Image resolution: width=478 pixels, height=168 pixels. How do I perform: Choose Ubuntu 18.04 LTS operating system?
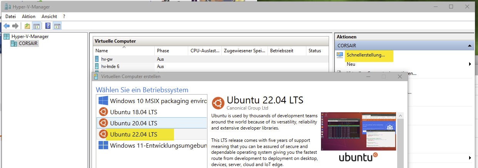click(x=152, y=112)
